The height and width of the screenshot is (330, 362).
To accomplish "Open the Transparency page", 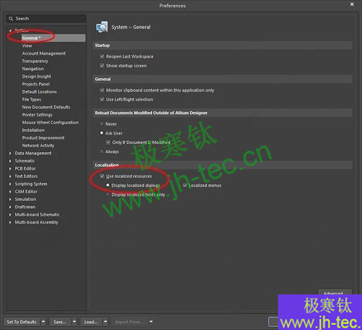I will click(35, 61).
